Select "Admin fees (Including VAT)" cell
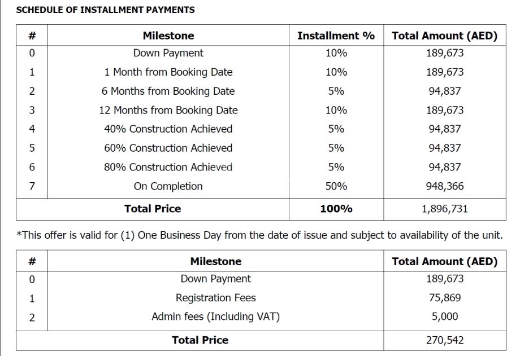This screenshot has height=356, width=520. point(215,317)
